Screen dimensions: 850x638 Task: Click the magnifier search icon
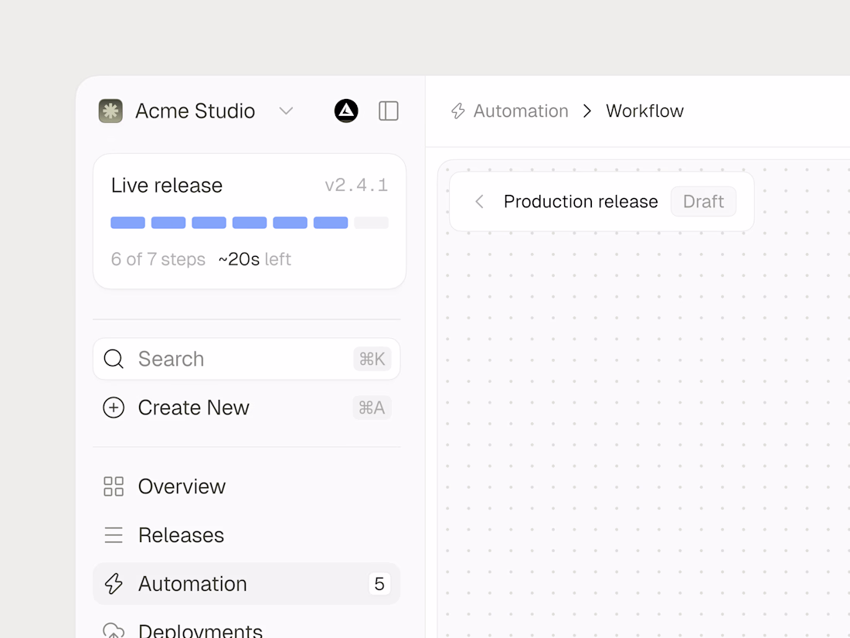tap(114, 359)
